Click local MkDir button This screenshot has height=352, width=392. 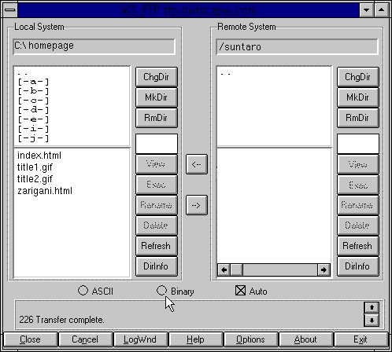coord(157,97)
